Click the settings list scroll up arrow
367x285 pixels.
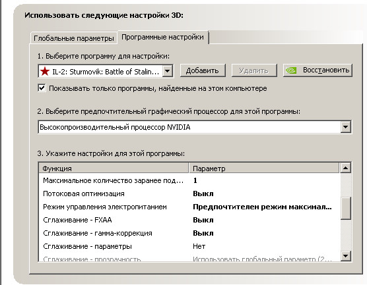tap(346, 168)
